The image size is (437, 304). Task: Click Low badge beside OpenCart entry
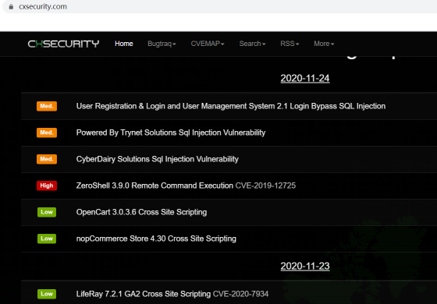47,212
